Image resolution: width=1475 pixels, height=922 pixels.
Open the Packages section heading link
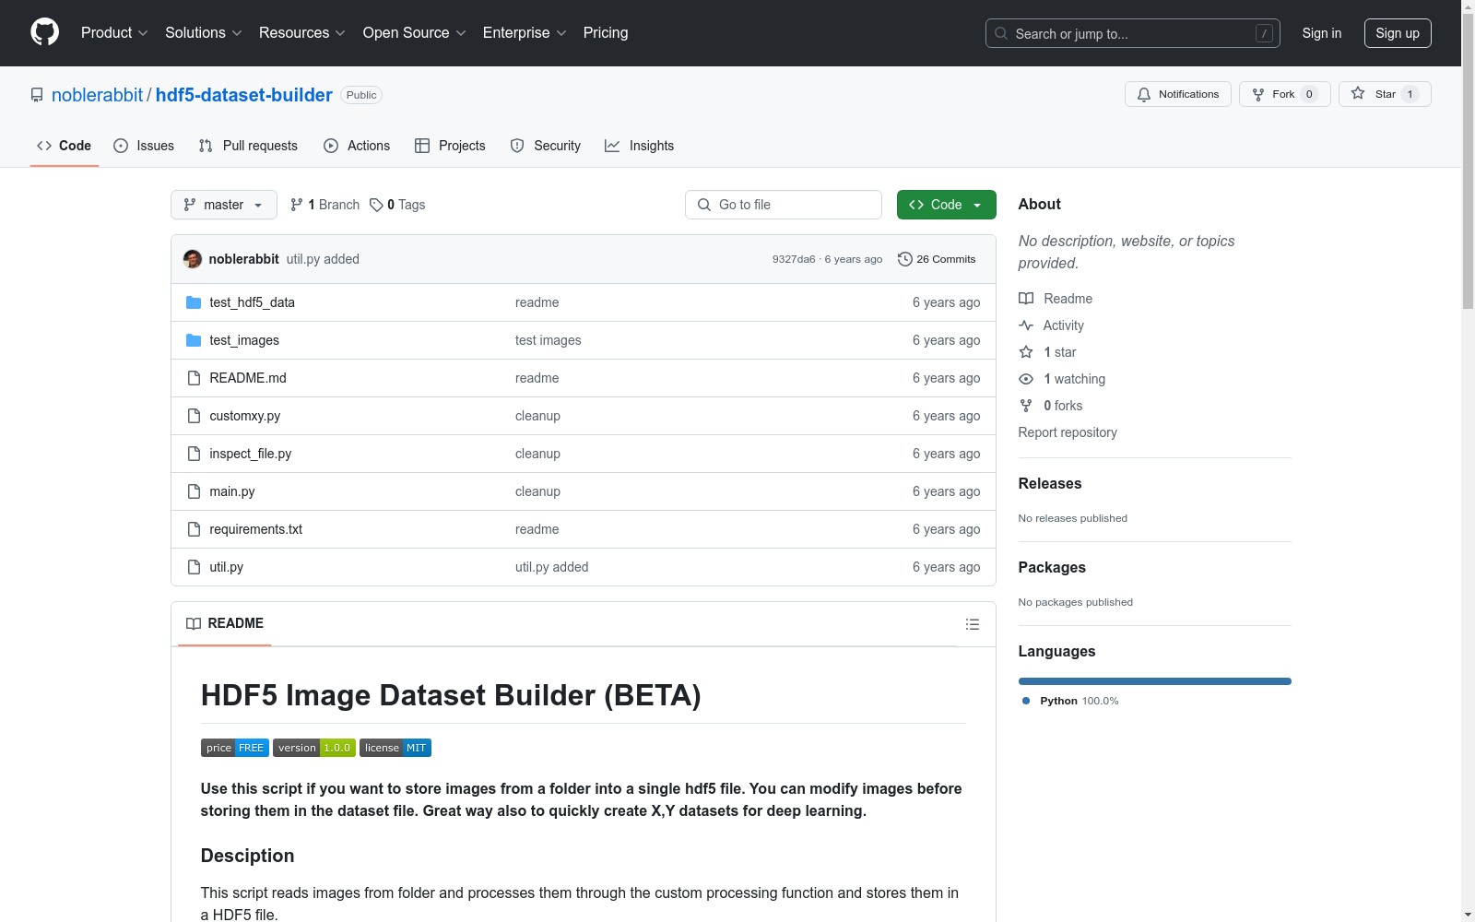click(x=1052, y=567)
